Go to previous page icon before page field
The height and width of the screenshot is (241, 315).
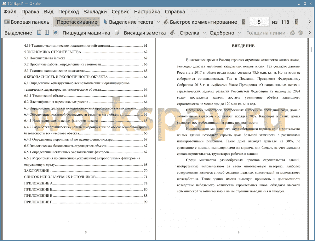click(244, 22)
